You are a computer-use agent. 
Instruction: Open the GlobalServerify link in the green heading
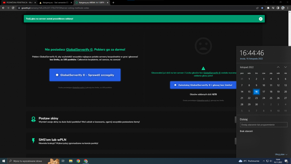(x=79, y=50)
